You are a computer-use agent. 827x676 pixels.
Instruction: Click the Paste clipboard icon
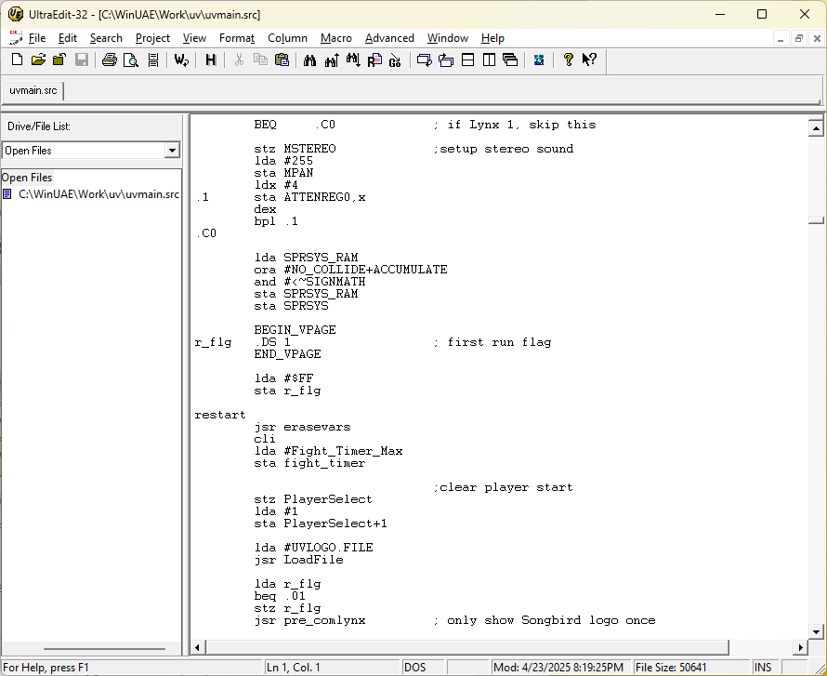[282, 60]
